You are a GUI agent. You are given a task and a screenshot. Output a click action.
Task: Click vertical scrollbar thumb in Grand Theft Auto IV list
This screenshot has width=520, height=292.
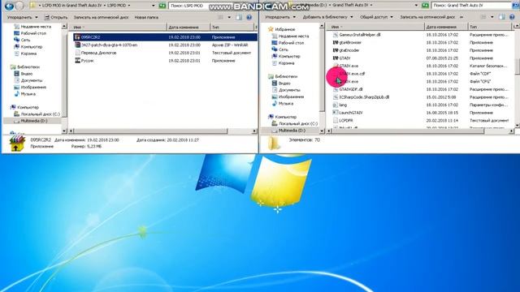click(517, 67)
